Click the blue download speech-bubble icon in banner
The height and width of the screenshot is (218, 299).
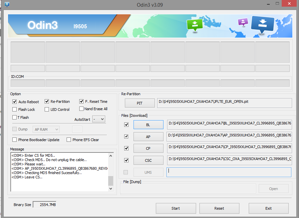click(262, 24)
